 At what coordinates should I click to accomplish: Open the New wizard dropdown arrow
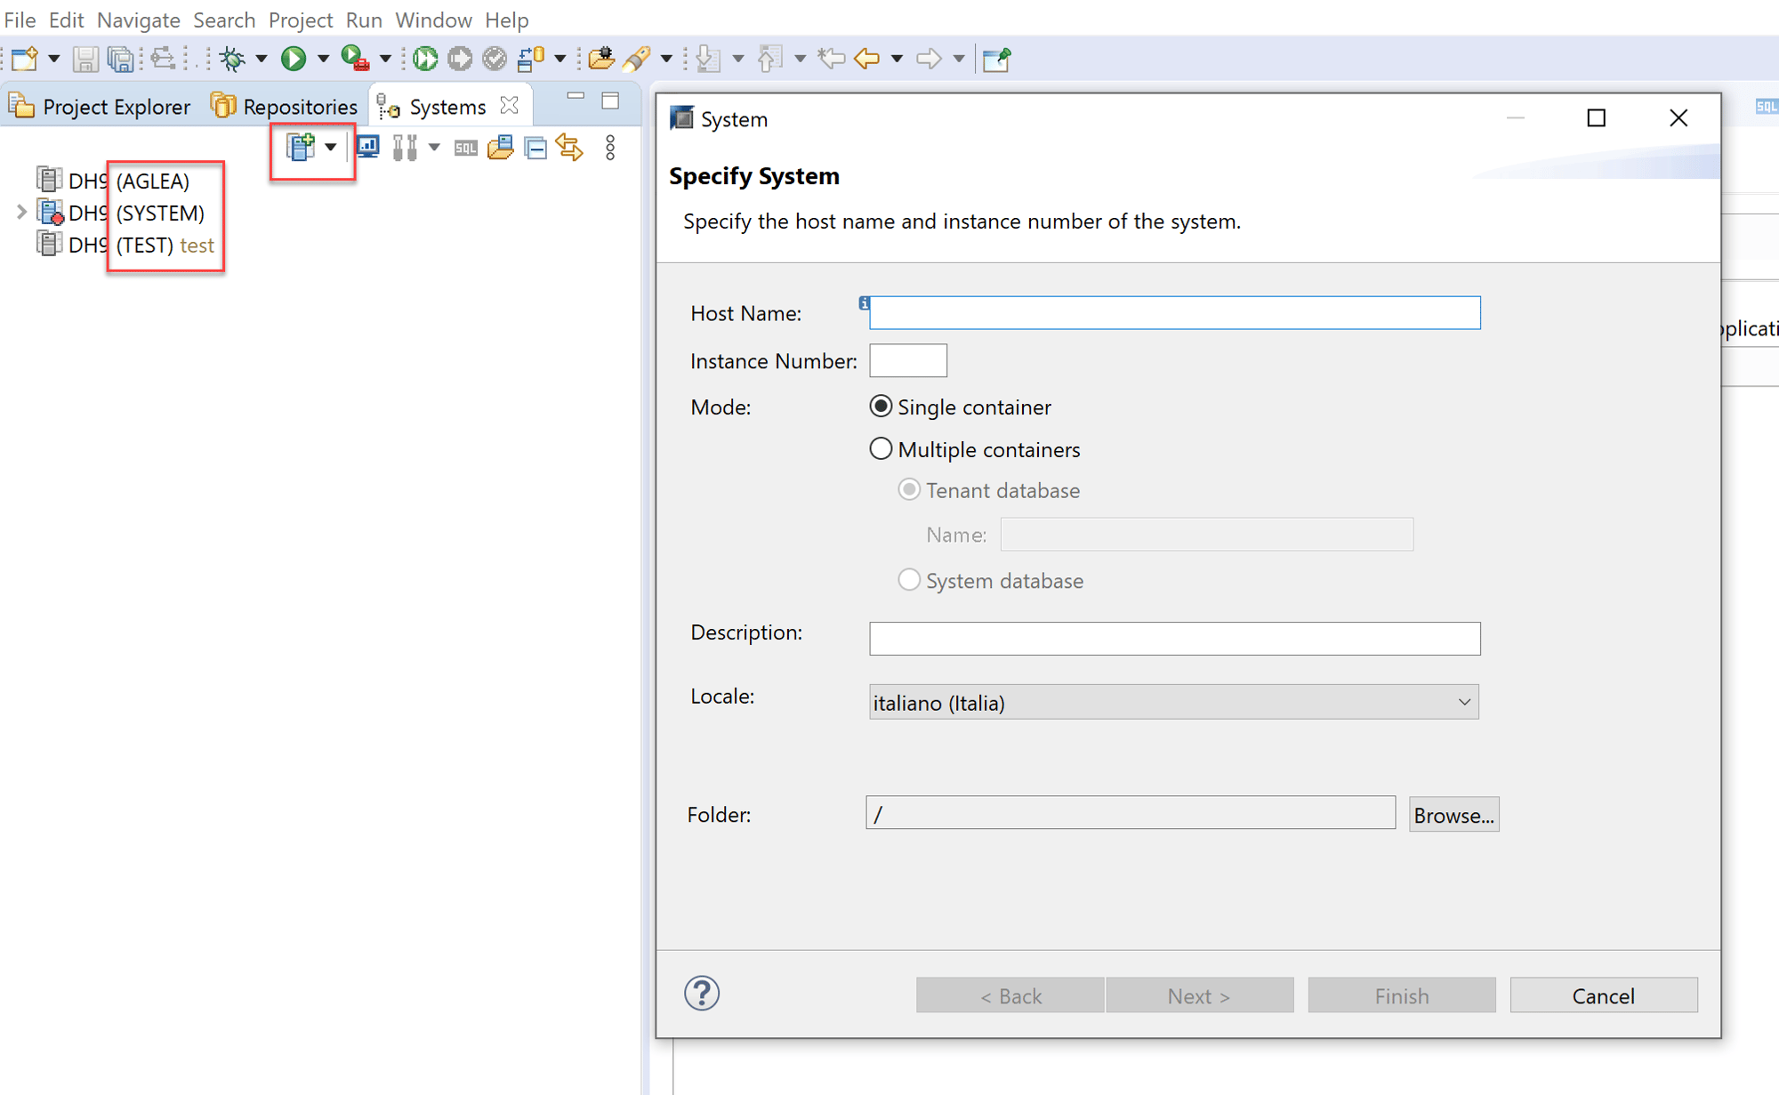coord(54,59)
